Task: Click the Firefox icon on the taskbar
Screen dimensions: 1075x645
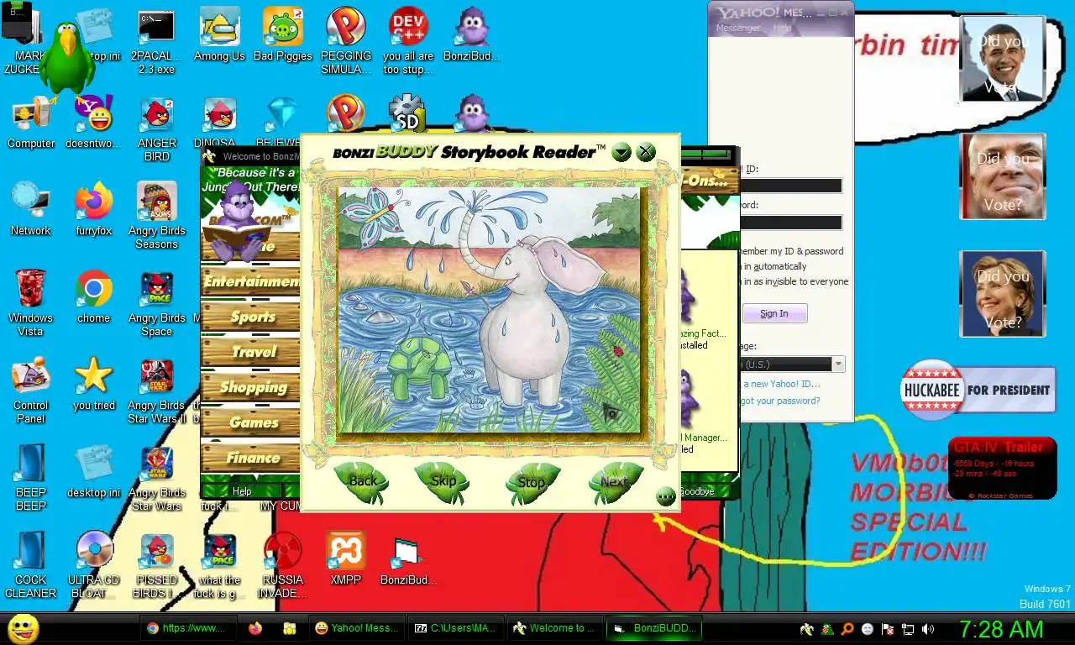Action: coord(255,628)
